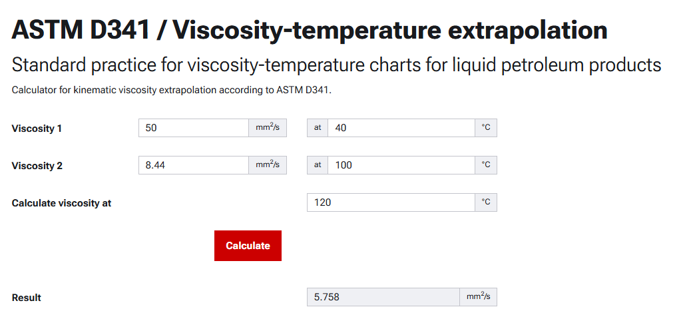Viewport: 687px width, 319px height.
Task: Click the 'at' prefix of Viscosity 2 temperature
Action: tap(318, 165)
